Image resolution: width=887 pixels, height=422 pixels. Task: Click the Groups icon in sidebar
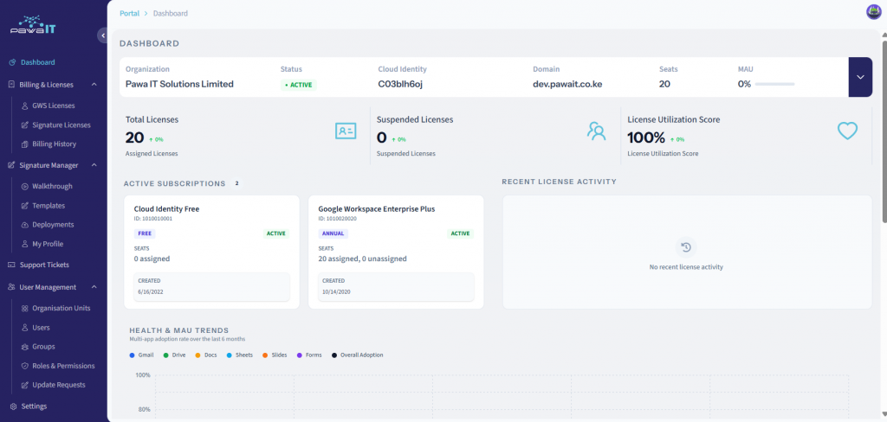tap(25, 347)
